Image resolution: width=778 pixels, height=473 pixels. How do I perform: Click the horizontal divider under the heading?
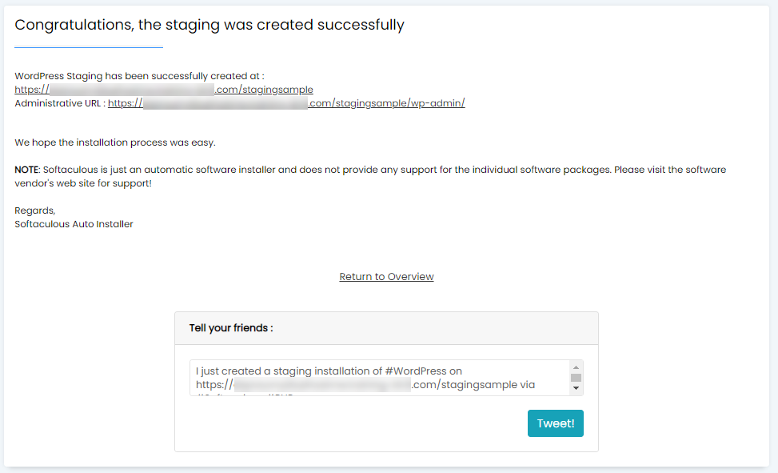tap(89, 47)
